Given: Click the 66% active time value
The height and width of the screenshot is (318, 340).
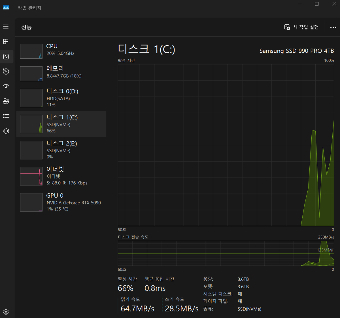Looking at the screenshot, I should (126, 288).
